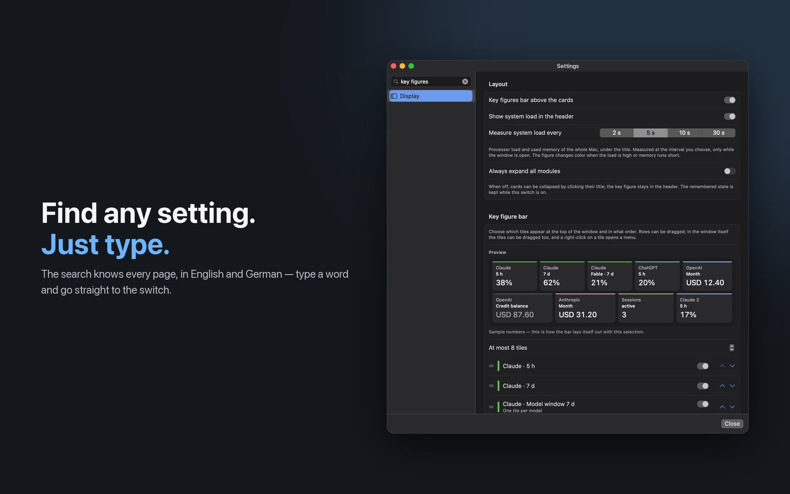Move Claude · Model window 7 d down

(x=732, y=407)
